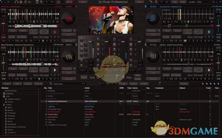Click the search magnifier icon
The width and height of the screenshot is (222, 138).
[51, 84]
